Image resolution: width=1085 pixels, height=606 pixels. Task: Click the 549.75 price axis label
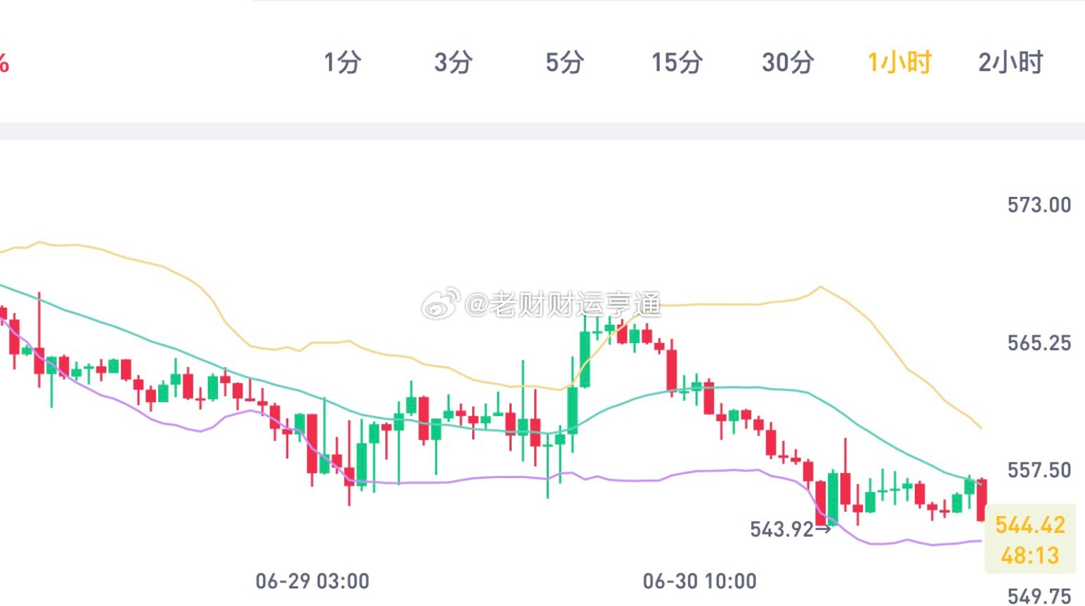pos(1039,596)
